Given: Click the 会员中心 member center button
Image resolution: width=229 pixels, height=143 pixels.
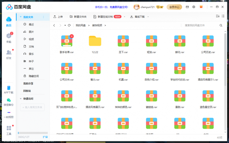Looking at the screenshot, I should 174,7.
